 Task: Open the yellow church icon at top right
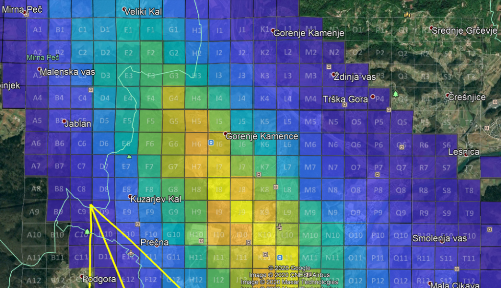[x=406, y=15]
